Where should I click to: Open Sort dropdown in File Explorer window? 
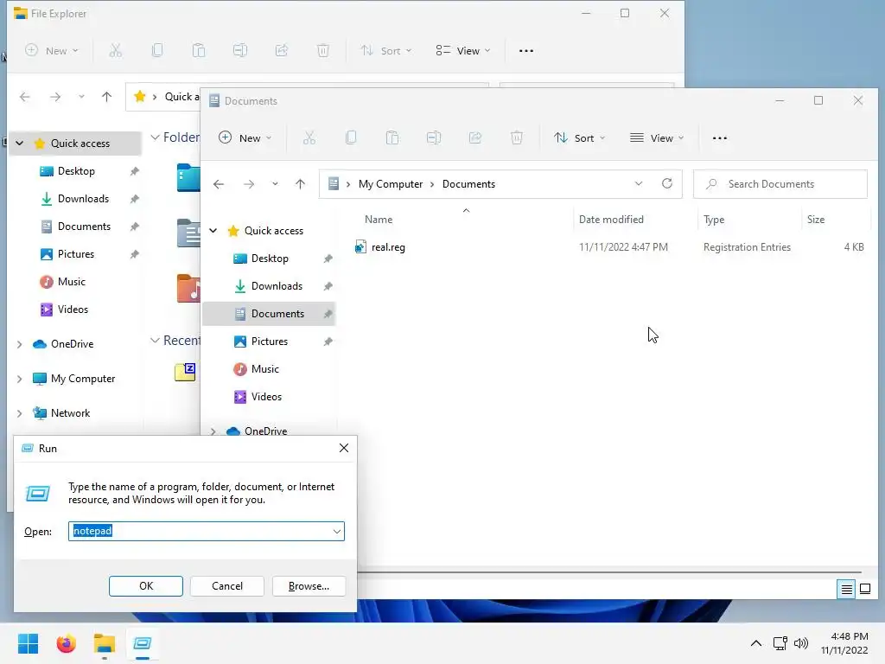click(386, 51)
